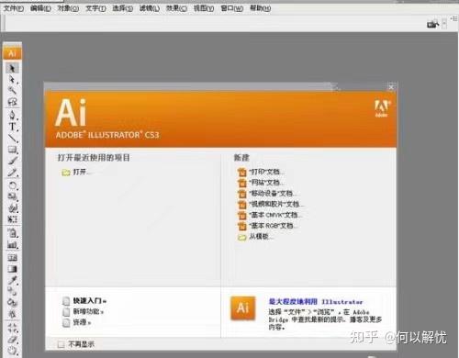Select the Crop Area tool
The width and height of the screenshot is (459, 358).
tap(12, 328)
